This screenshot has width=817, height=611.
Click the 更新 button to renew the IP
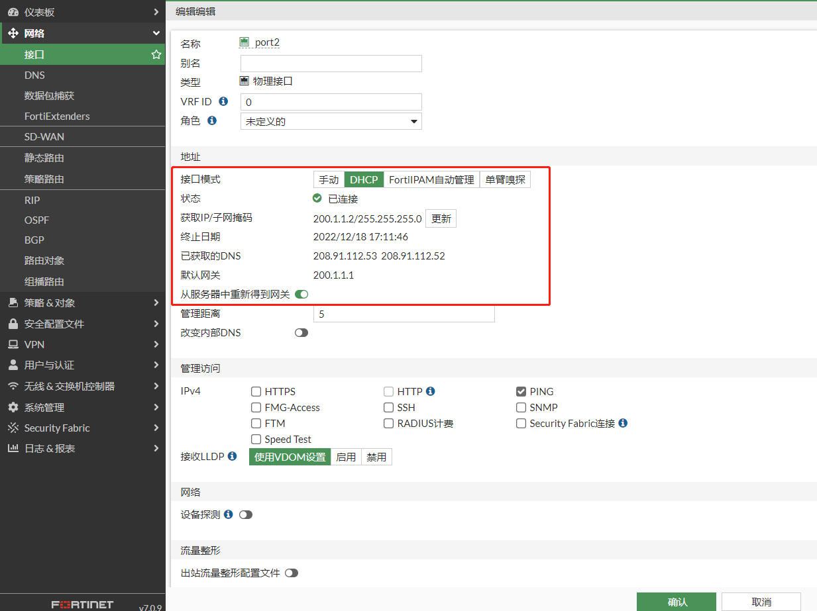[441, 218]
